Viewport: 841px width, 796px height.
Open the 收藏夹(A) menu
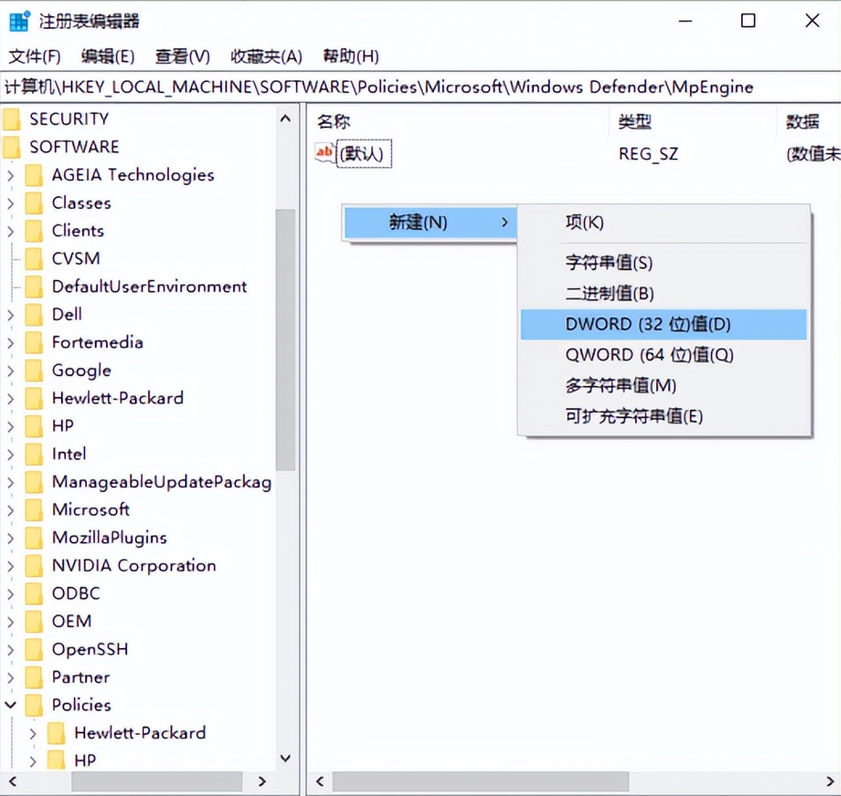(266, 55)
